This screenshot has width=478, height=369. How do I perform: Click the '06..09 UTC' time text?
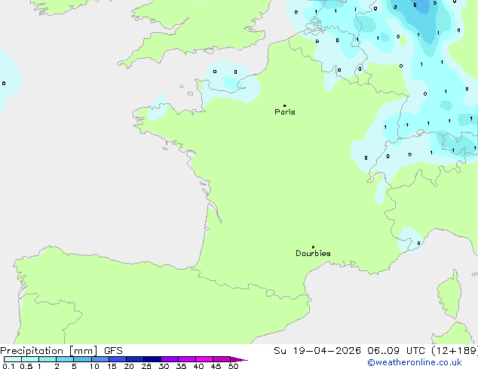coord(396,351)
